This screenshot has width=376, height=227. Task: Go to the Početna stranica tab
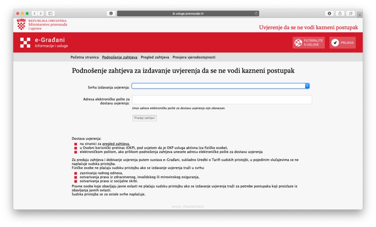[84, 57]
